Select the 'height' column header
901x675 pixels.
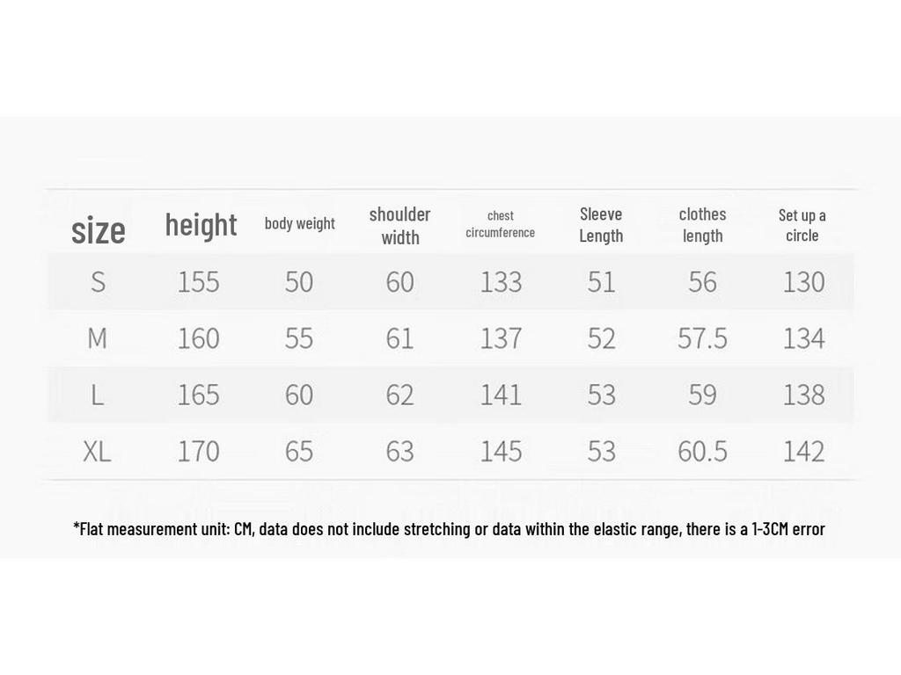pos(201,225)
